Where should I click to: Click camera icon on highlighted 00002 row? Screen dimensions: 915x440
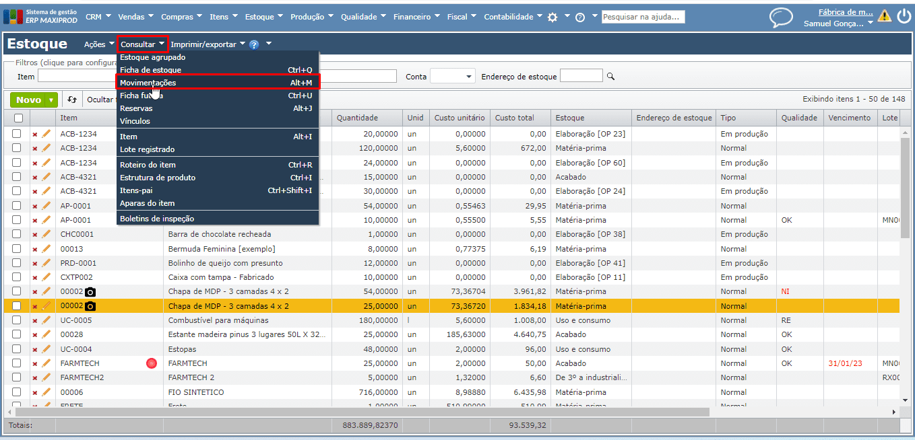click(x=90, y=306)
